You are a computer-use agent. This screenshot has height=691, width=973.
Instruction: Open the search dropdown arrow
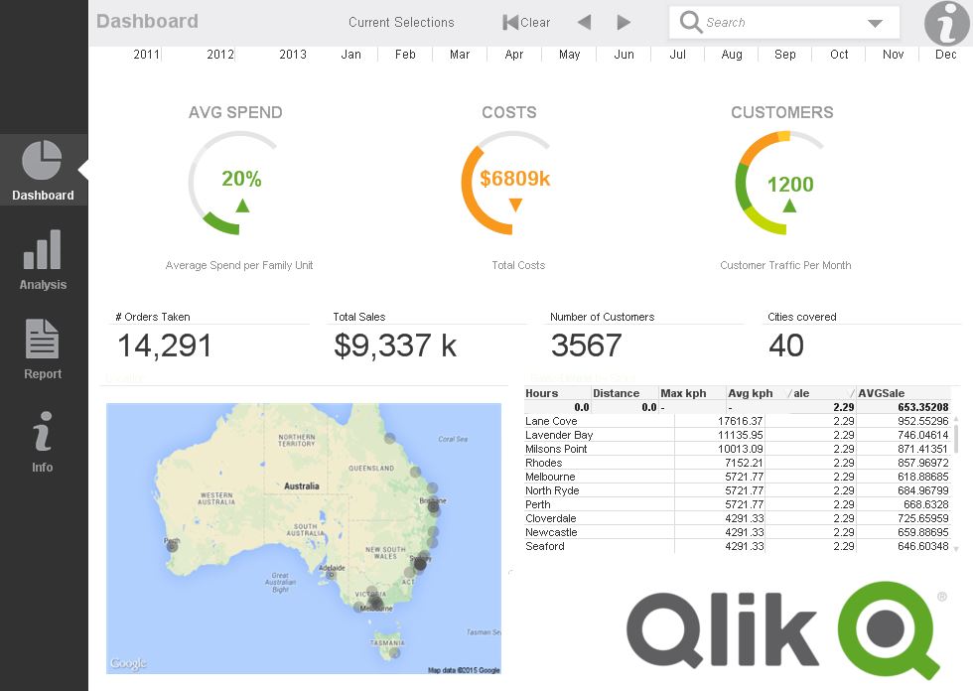tap(874, 21)
